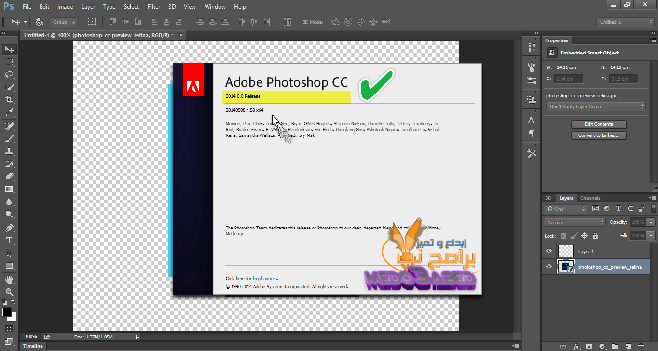Click the Layer 1 thumbnail
This screenshot has width=658, height=351.
pos(565,251)
